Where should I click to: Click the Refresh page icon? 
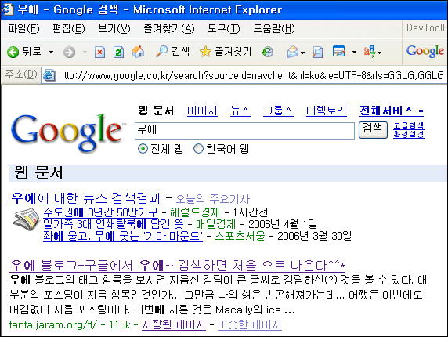click(x=118, y=53)
